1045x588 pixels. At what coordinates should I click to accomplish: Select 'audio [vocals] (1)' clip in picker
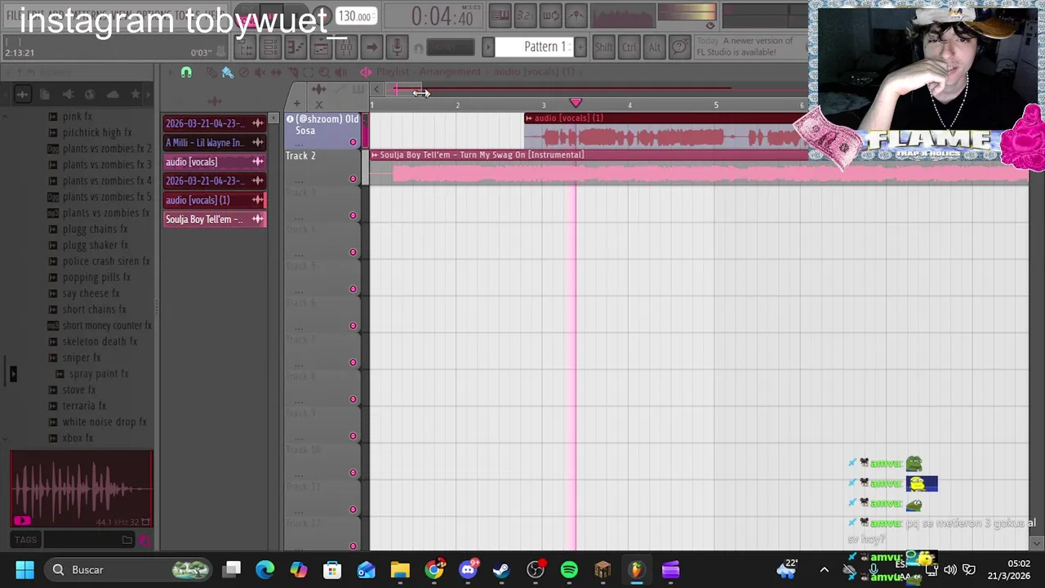(215, 200)
